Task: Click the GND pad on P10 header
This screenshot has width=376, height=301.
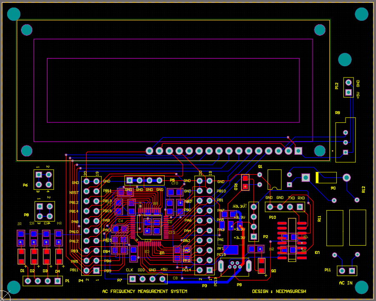Action: click(269, 206)
